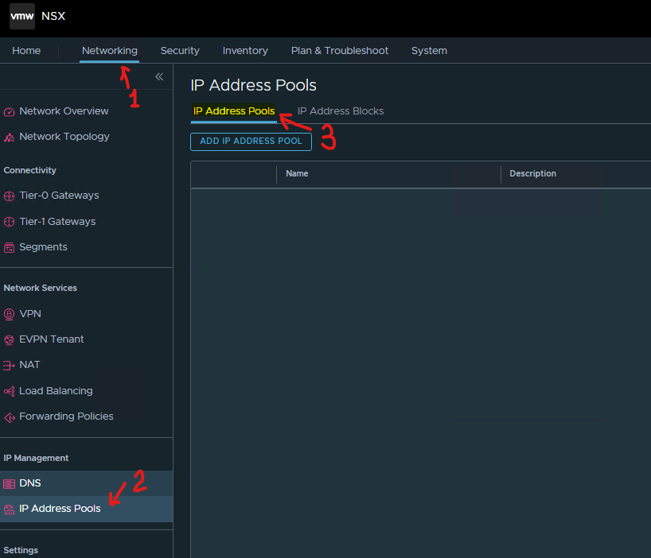Screen dimensions: 651x558
Task: Select IP Address Pools in sidebar
Action: coord(60,509)
